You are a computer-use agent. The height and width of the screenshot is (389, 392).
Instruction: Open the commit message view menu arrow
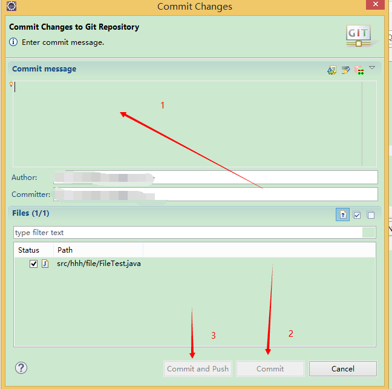[x=372, y=68]
